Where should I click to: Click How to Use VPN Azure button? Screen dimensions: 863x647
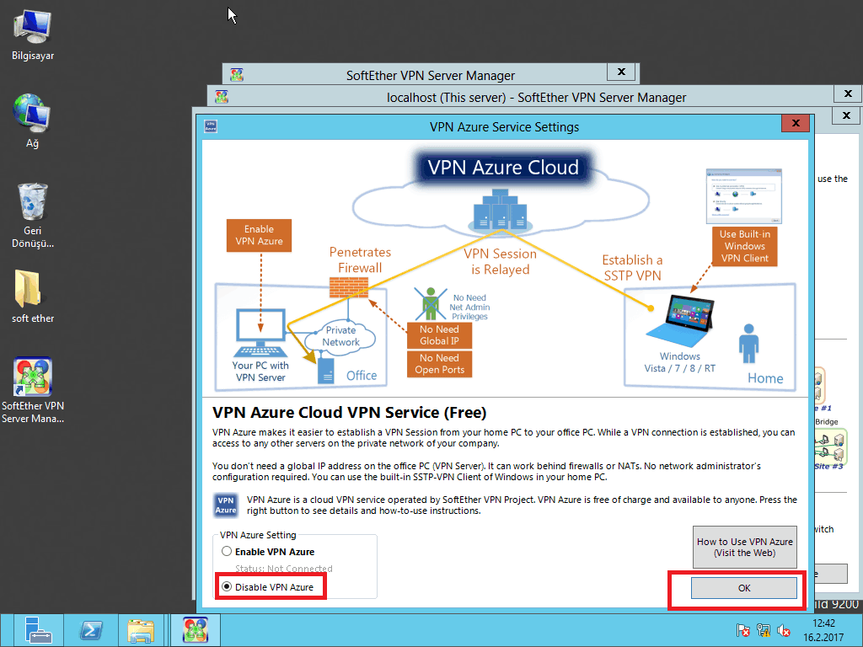[744, 547]
